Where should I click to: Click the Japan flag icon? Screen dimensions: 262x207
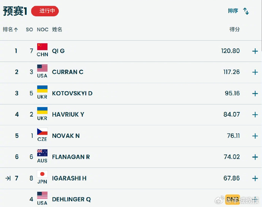click(42, 174)
